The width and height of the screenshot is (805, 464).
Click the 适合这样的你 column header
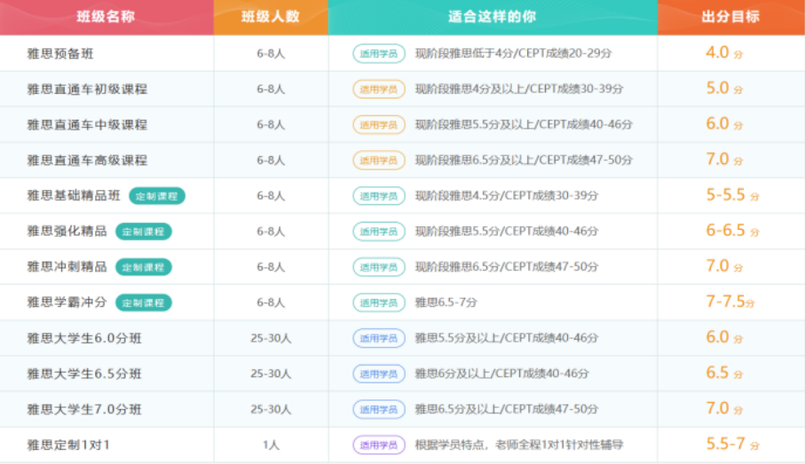493,17
